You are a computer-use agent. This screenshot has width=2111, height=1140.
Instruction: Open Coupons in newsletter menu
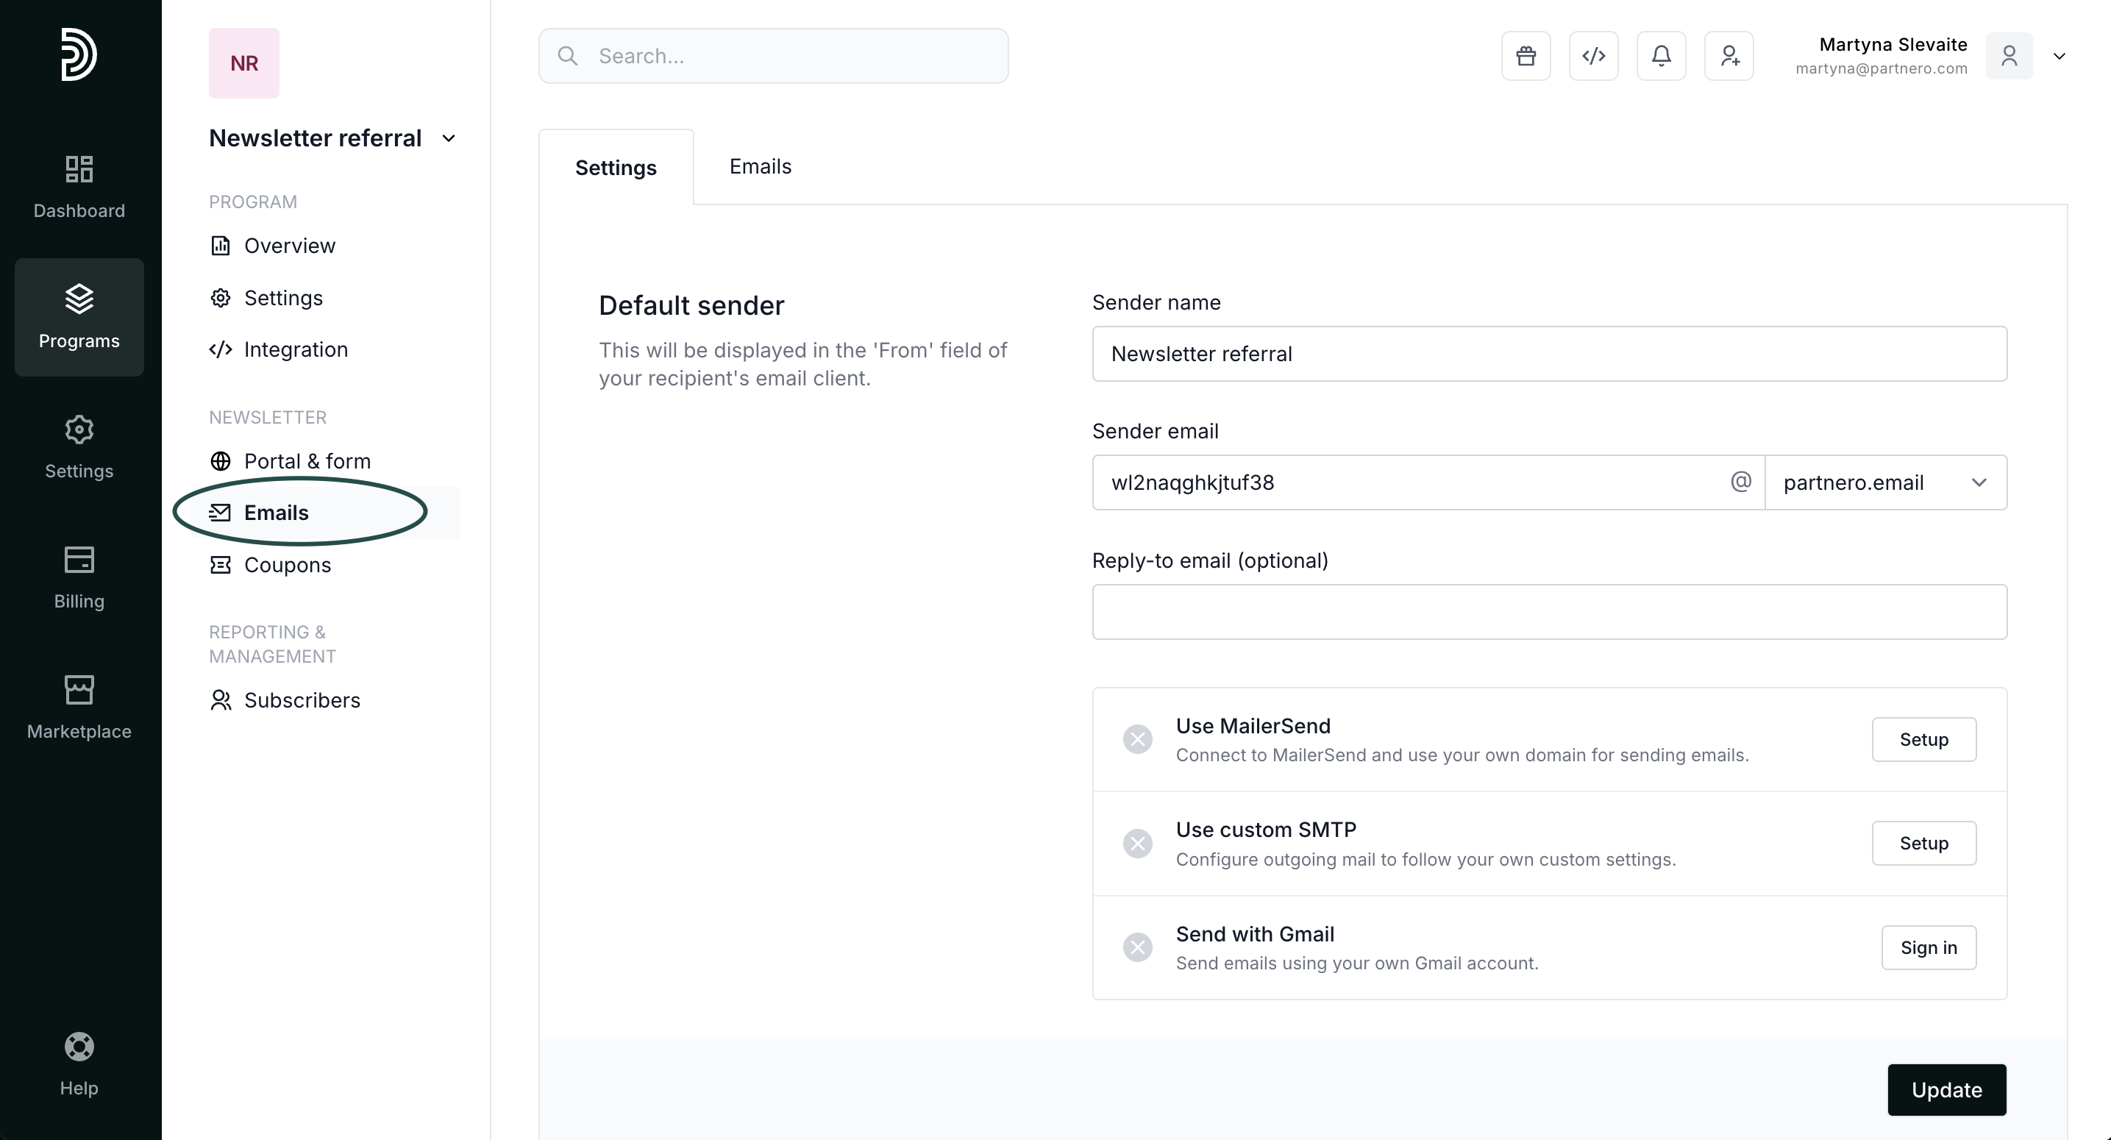click(287, 565)
